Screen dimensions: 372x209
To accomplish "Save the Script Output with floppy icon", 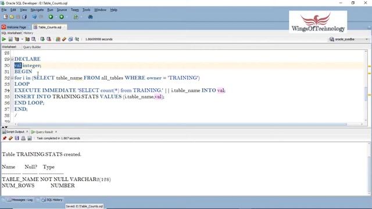I will [17, 138].
